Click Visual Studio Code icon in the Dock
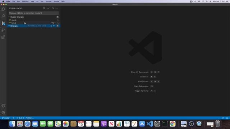Image resolution: width=230 pixels, height=129 pixels. (149, 124)
